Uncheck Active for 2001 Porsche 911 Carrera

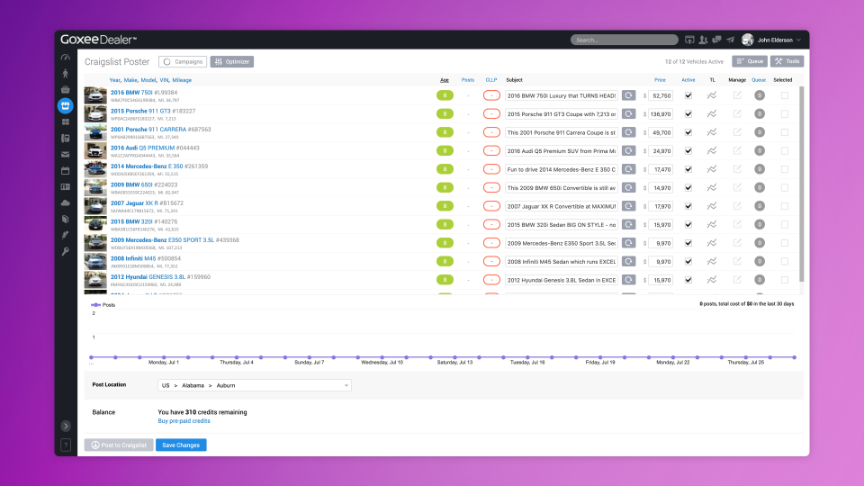[688, 132]
